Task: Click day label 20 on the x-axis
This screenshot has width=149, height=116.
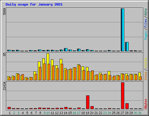Action: point(92,113)
